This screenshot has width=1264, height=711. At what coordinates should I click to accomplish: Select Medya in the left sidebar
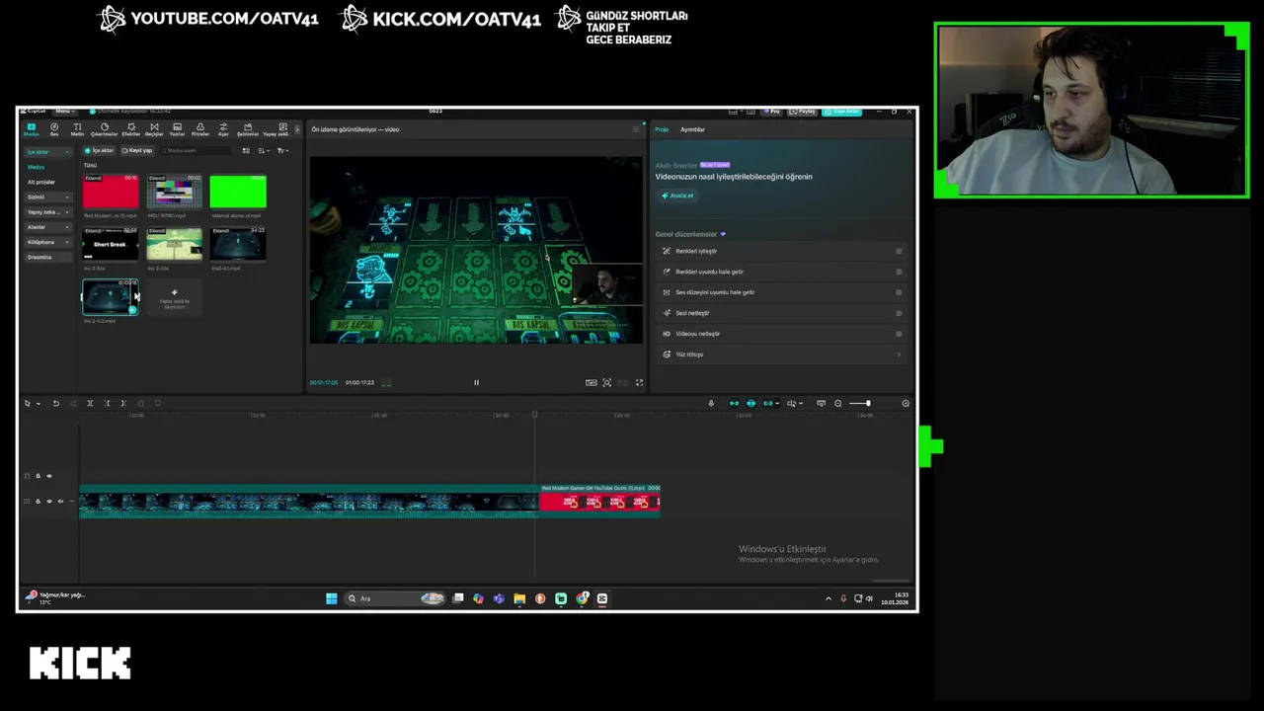coord(36,167)
